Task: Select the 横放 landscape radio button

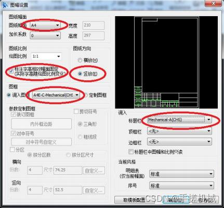Action: point(80,60)
